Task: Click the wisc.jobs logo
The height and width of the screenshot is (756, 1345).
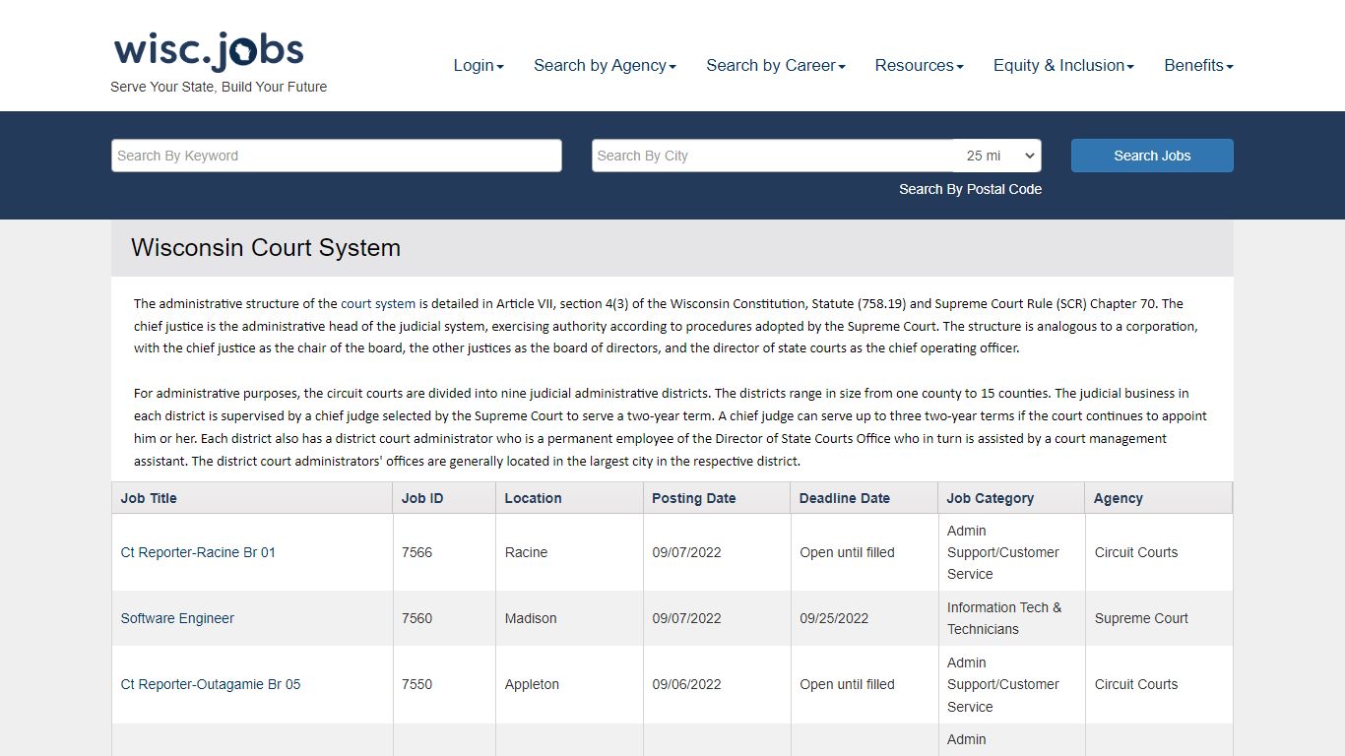Action: tap(209, 51)
